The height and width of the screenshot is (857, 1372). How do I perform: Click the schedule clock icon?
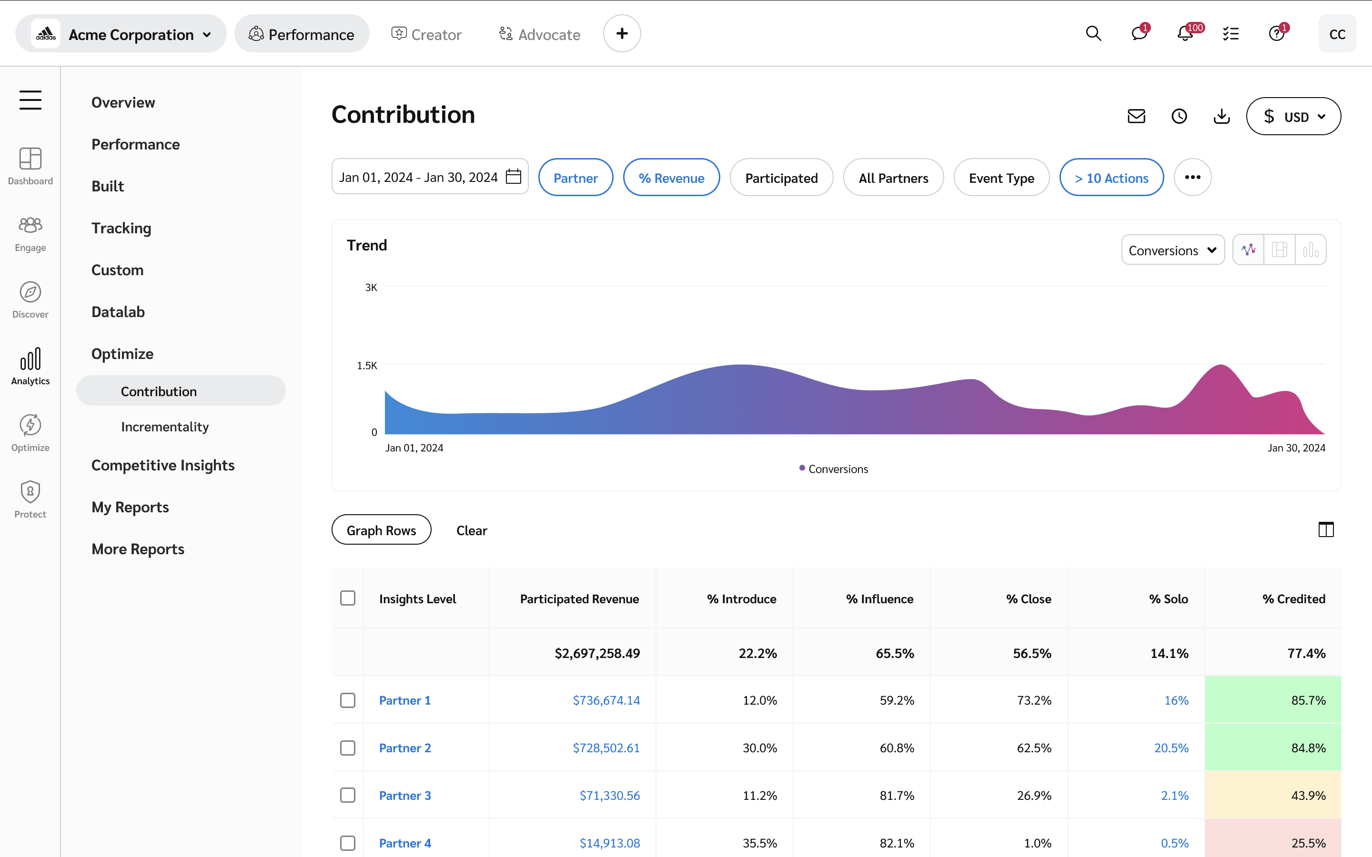(1179, 116)
